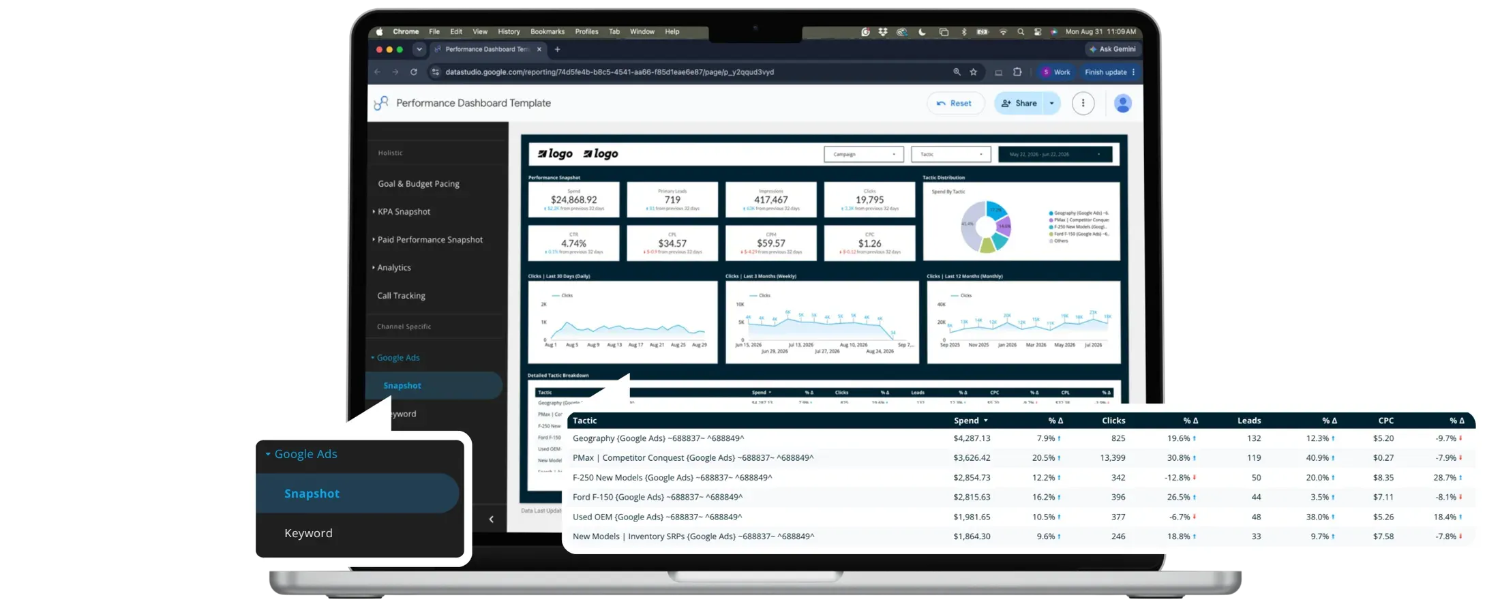Click the Others legend entry
The height and width of the screenshot is (606, 1500).
tap(1060, 241)
